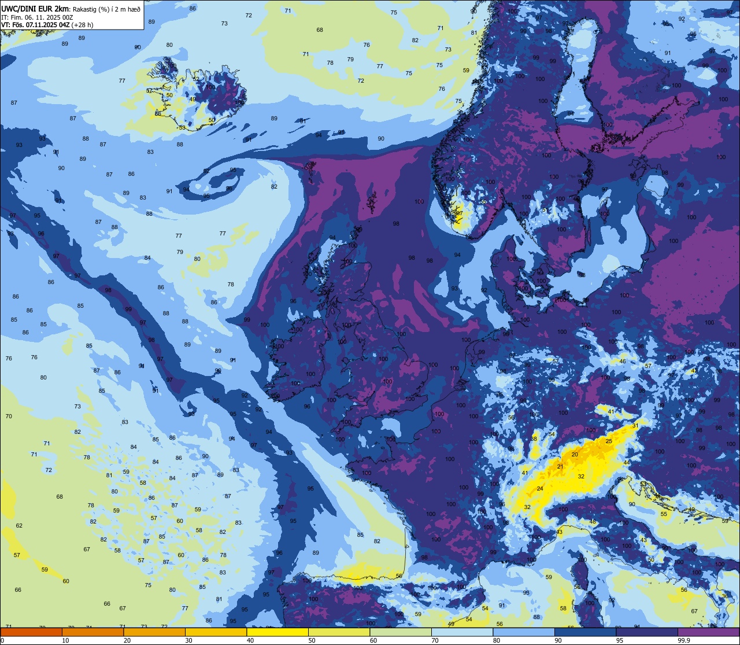Pick the 30–40 gold legend swatch
Screen dimensions: 740x645
pyautogui.click(x=216, y=632)
